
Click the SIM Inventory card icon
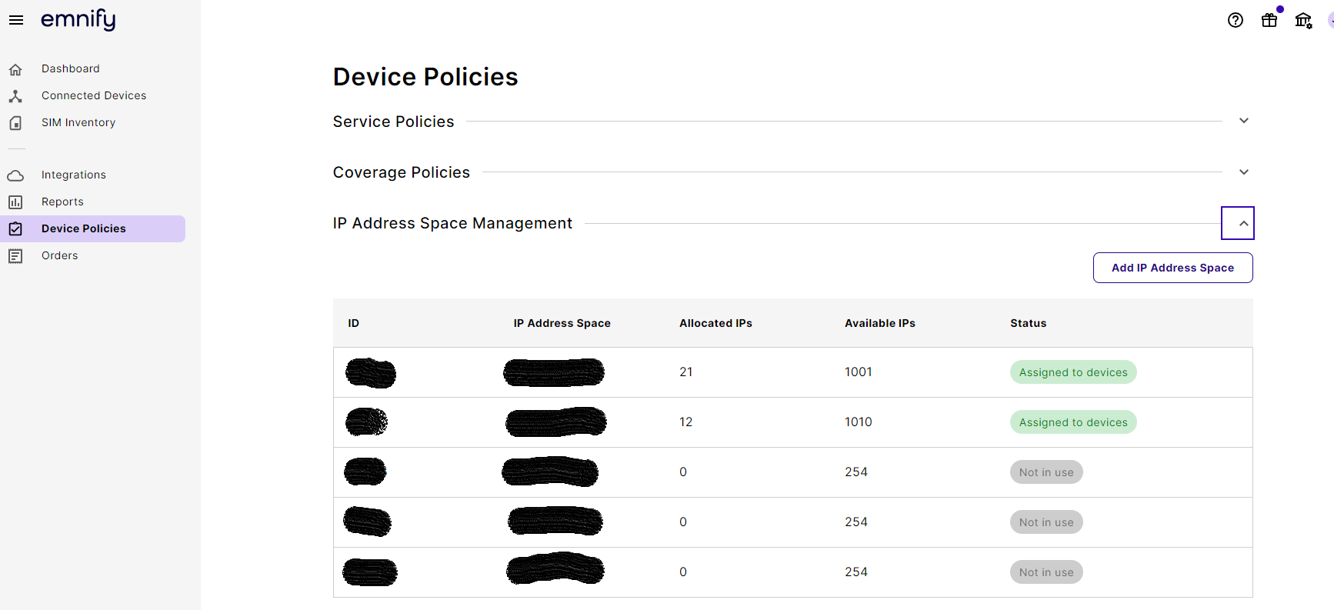coord(15,123)
